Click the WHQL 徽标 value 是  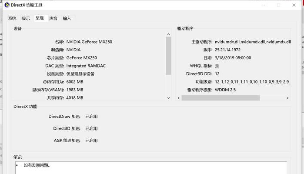pos(217,66)
